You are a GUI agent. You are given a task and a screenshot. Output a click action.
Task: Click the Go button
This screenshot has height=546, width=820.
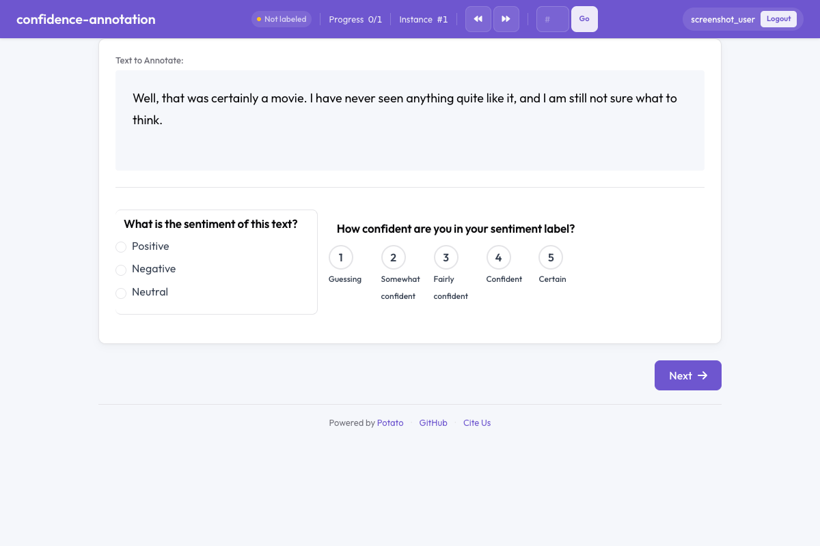coord(584,19)
